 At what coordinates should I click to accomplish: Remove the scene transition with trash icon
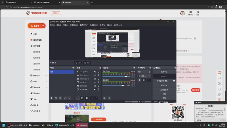tap(144, 80)
